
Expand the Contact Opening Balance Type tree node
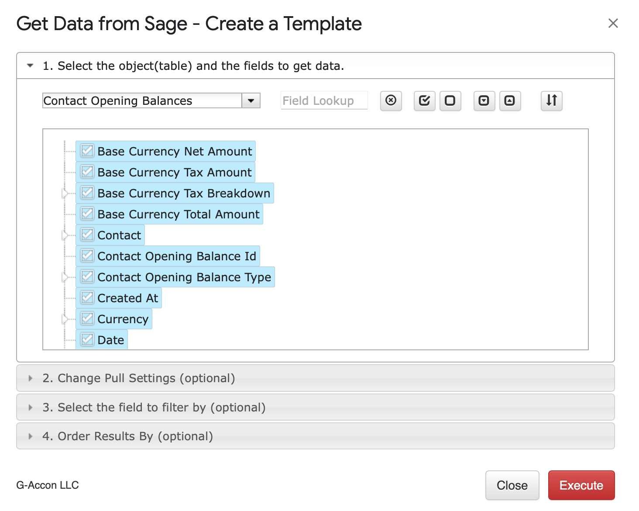pyautogui.click(x=65, y=277)
